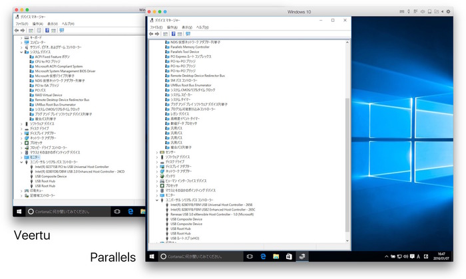Expand キーボード node in Veertu window
Viewport: 466px width, 279px height.
pyautogui.click(x=21, y=38)
